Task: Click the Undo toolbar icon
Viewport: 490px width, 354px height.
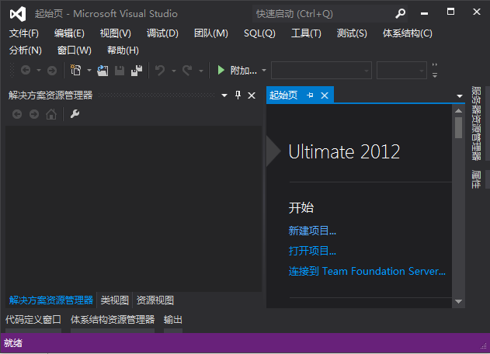Action: [160, 71]
